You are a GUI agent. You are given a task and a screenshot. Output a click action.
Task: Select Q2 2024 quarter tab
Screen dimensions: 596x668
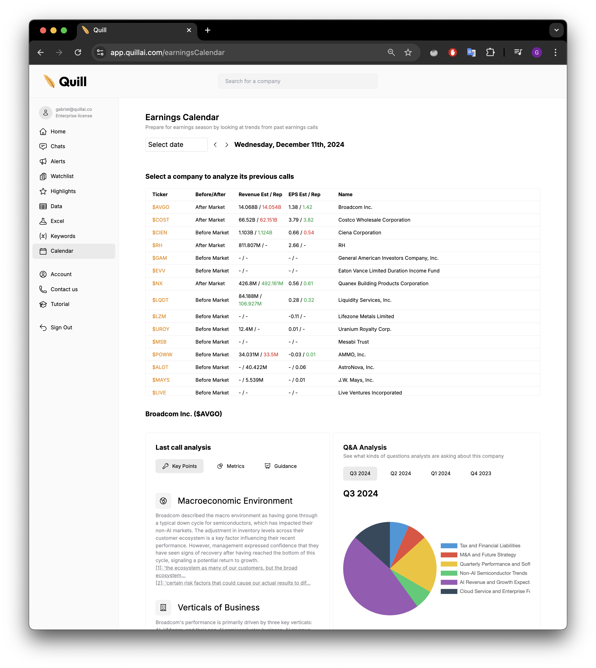pos(401,474)
